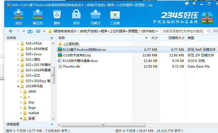
Task: Expand the 018+FPGA tree node
Action: [18, 44]
